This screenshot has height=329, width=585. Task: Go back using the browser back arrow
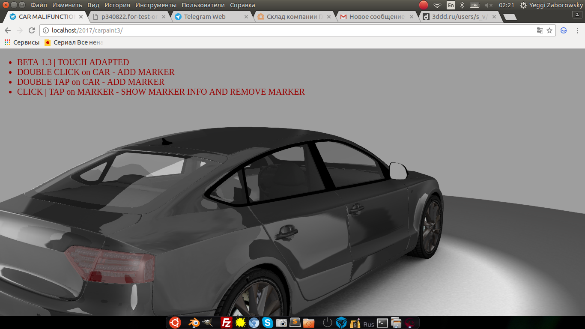tap(8, 30)
